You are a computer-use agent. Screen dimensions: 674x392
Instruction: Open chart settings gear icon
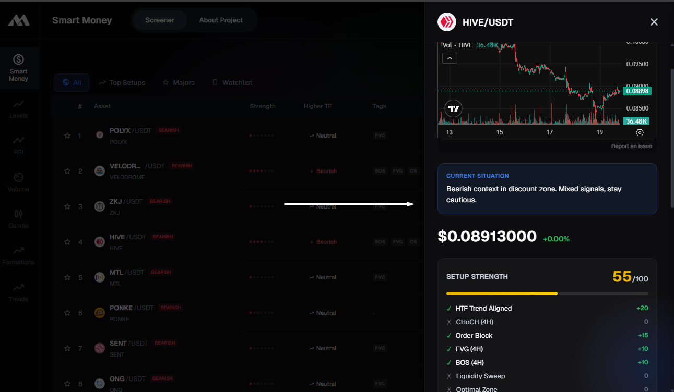640,133
